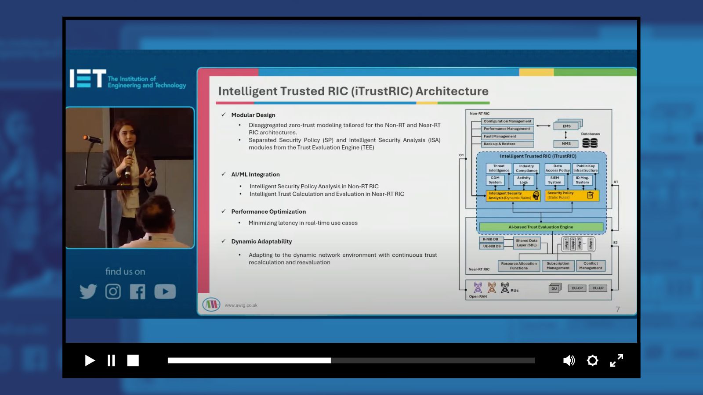Click the slide title Intelligent Trusted RIC
This screenshot has width=703, height=395.
(353, 91)
